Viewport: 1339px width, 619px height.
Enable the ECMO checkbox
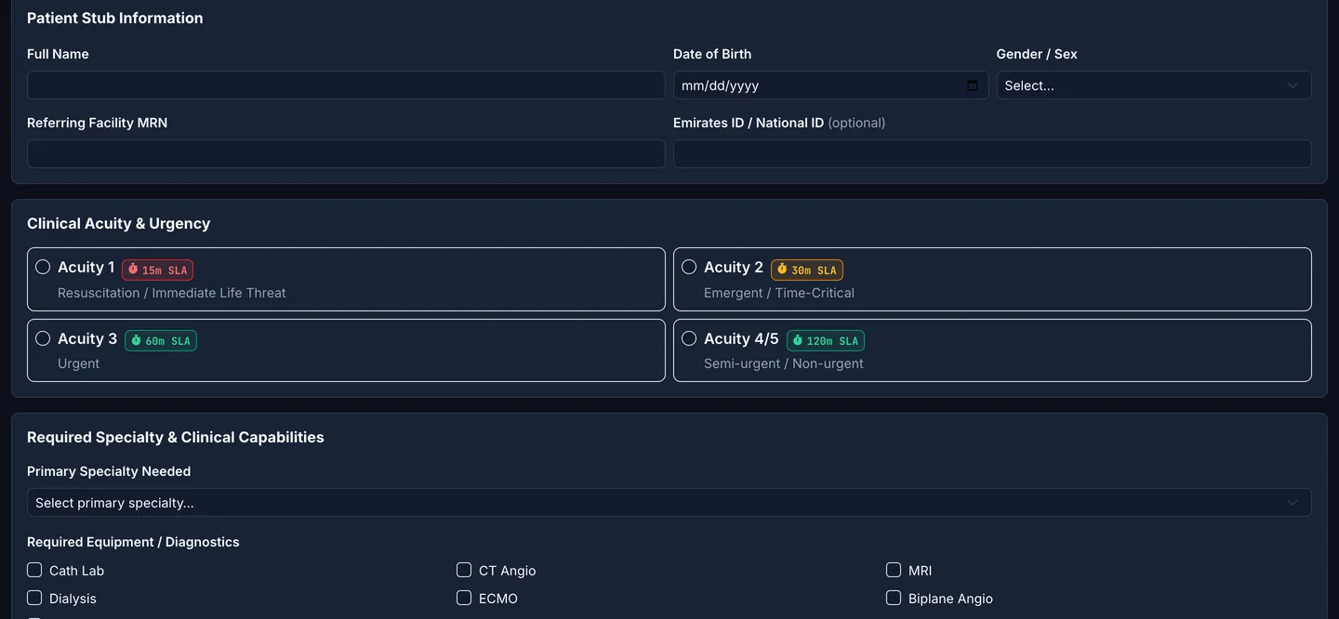[x=464, y=598]
